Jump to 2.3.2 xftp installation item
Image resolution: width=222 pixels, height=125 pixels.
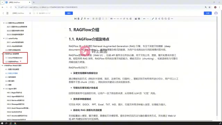[x=15, y=46]
